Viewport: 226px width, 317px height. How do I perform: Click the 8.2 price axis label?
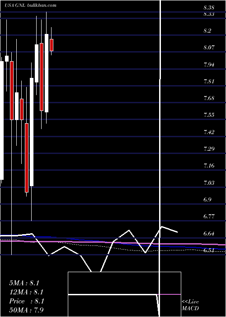click(x=207, y=31)
